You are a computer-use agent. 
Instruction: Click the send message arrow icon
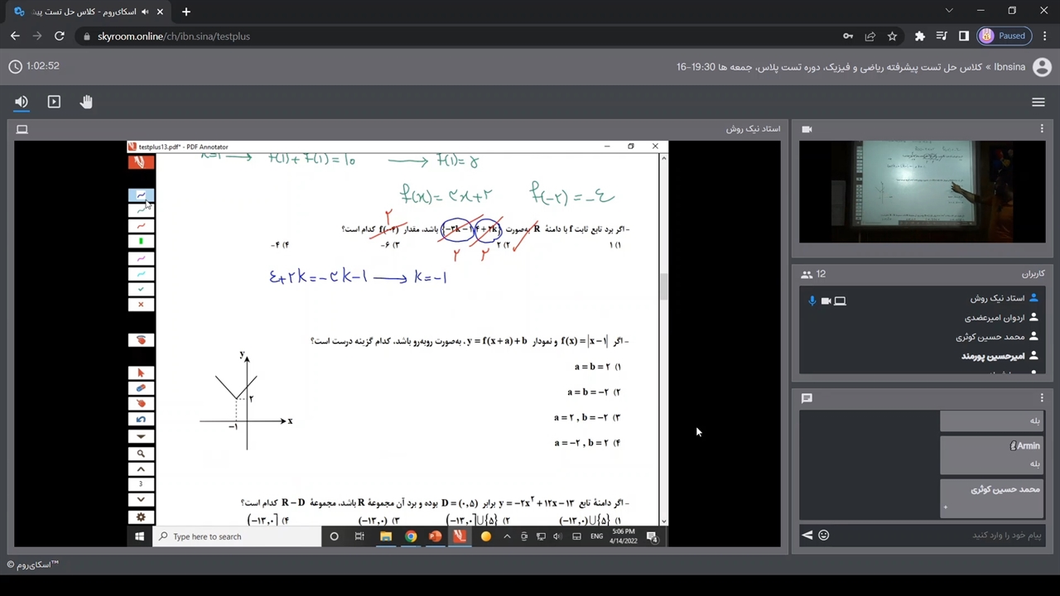tap(807, 535)
